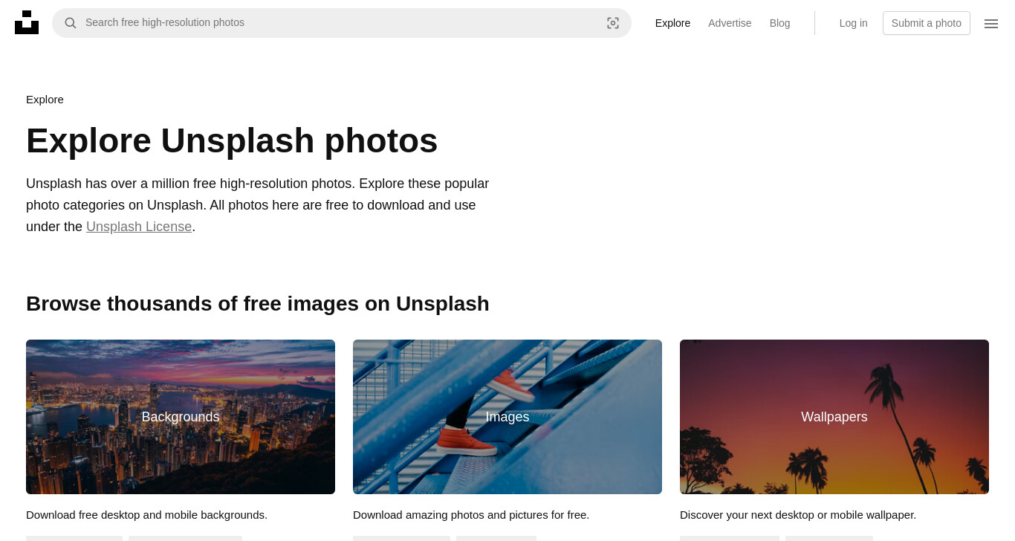Click 'Browse thousands of free images' heading
Image resolution: width=1015 pixels, height=541 pixels.
pos(258,304)
